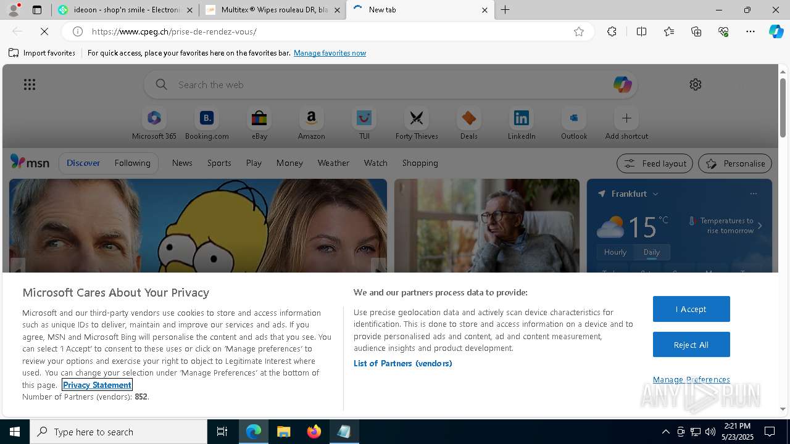Viewport: 790px width, 444px height.
Task: Open the Money menu item
Action: [289, 163]
